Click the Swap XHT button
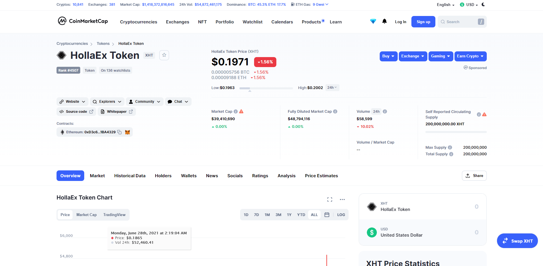 [517, 241]
